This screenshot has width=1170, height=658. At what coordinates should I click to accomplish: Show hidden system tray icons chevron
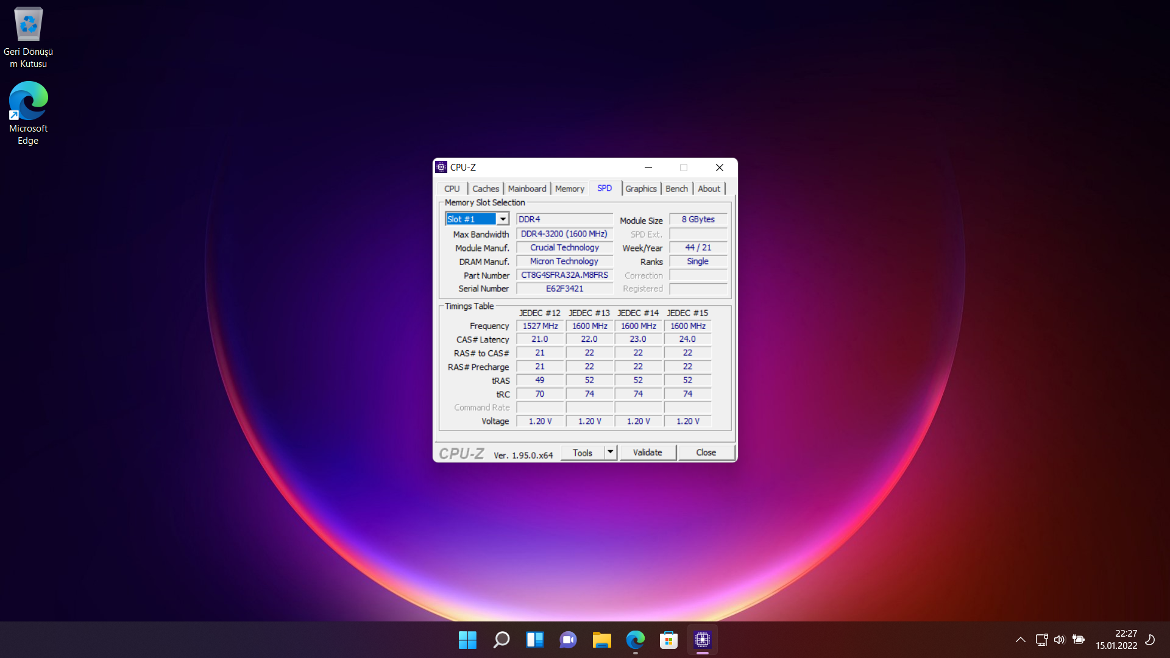click(1020, 640)
